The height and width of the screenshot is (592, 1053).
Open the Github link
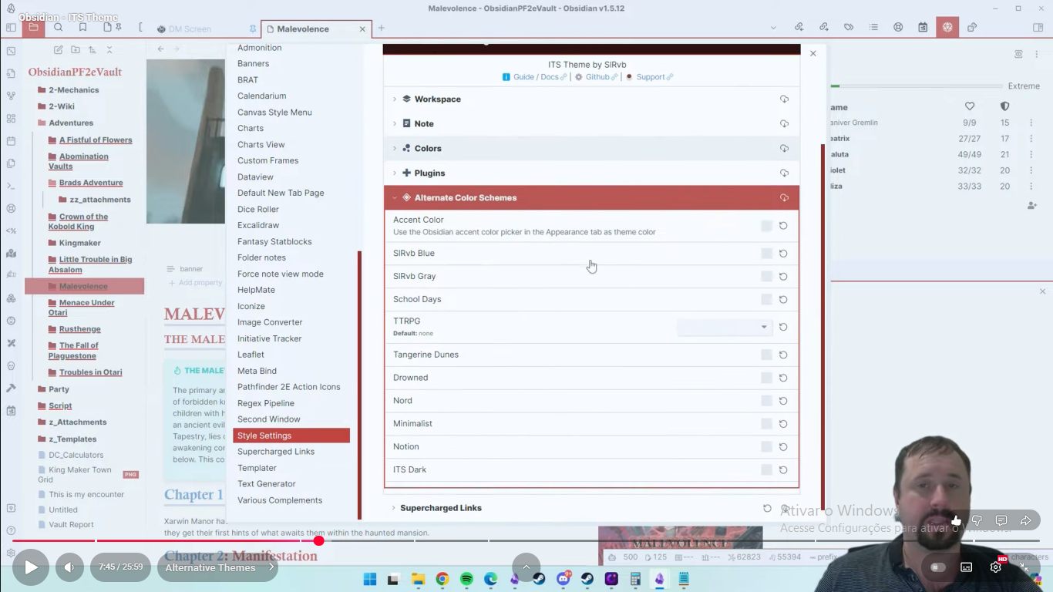(597, 77)
